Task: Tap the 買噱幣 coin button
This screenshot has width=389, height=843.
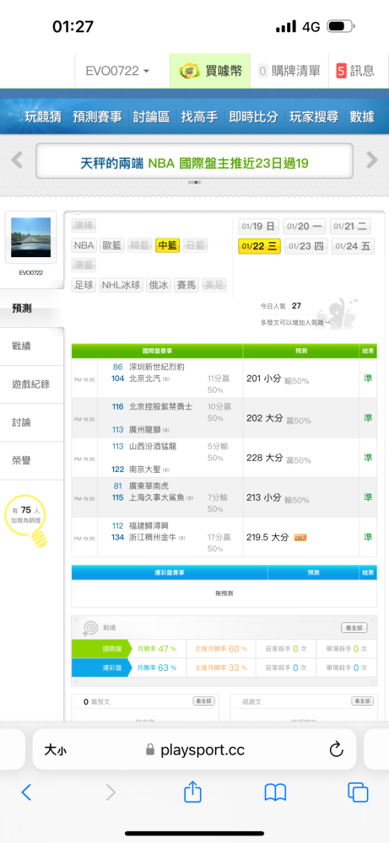Action: coord(210,71)
